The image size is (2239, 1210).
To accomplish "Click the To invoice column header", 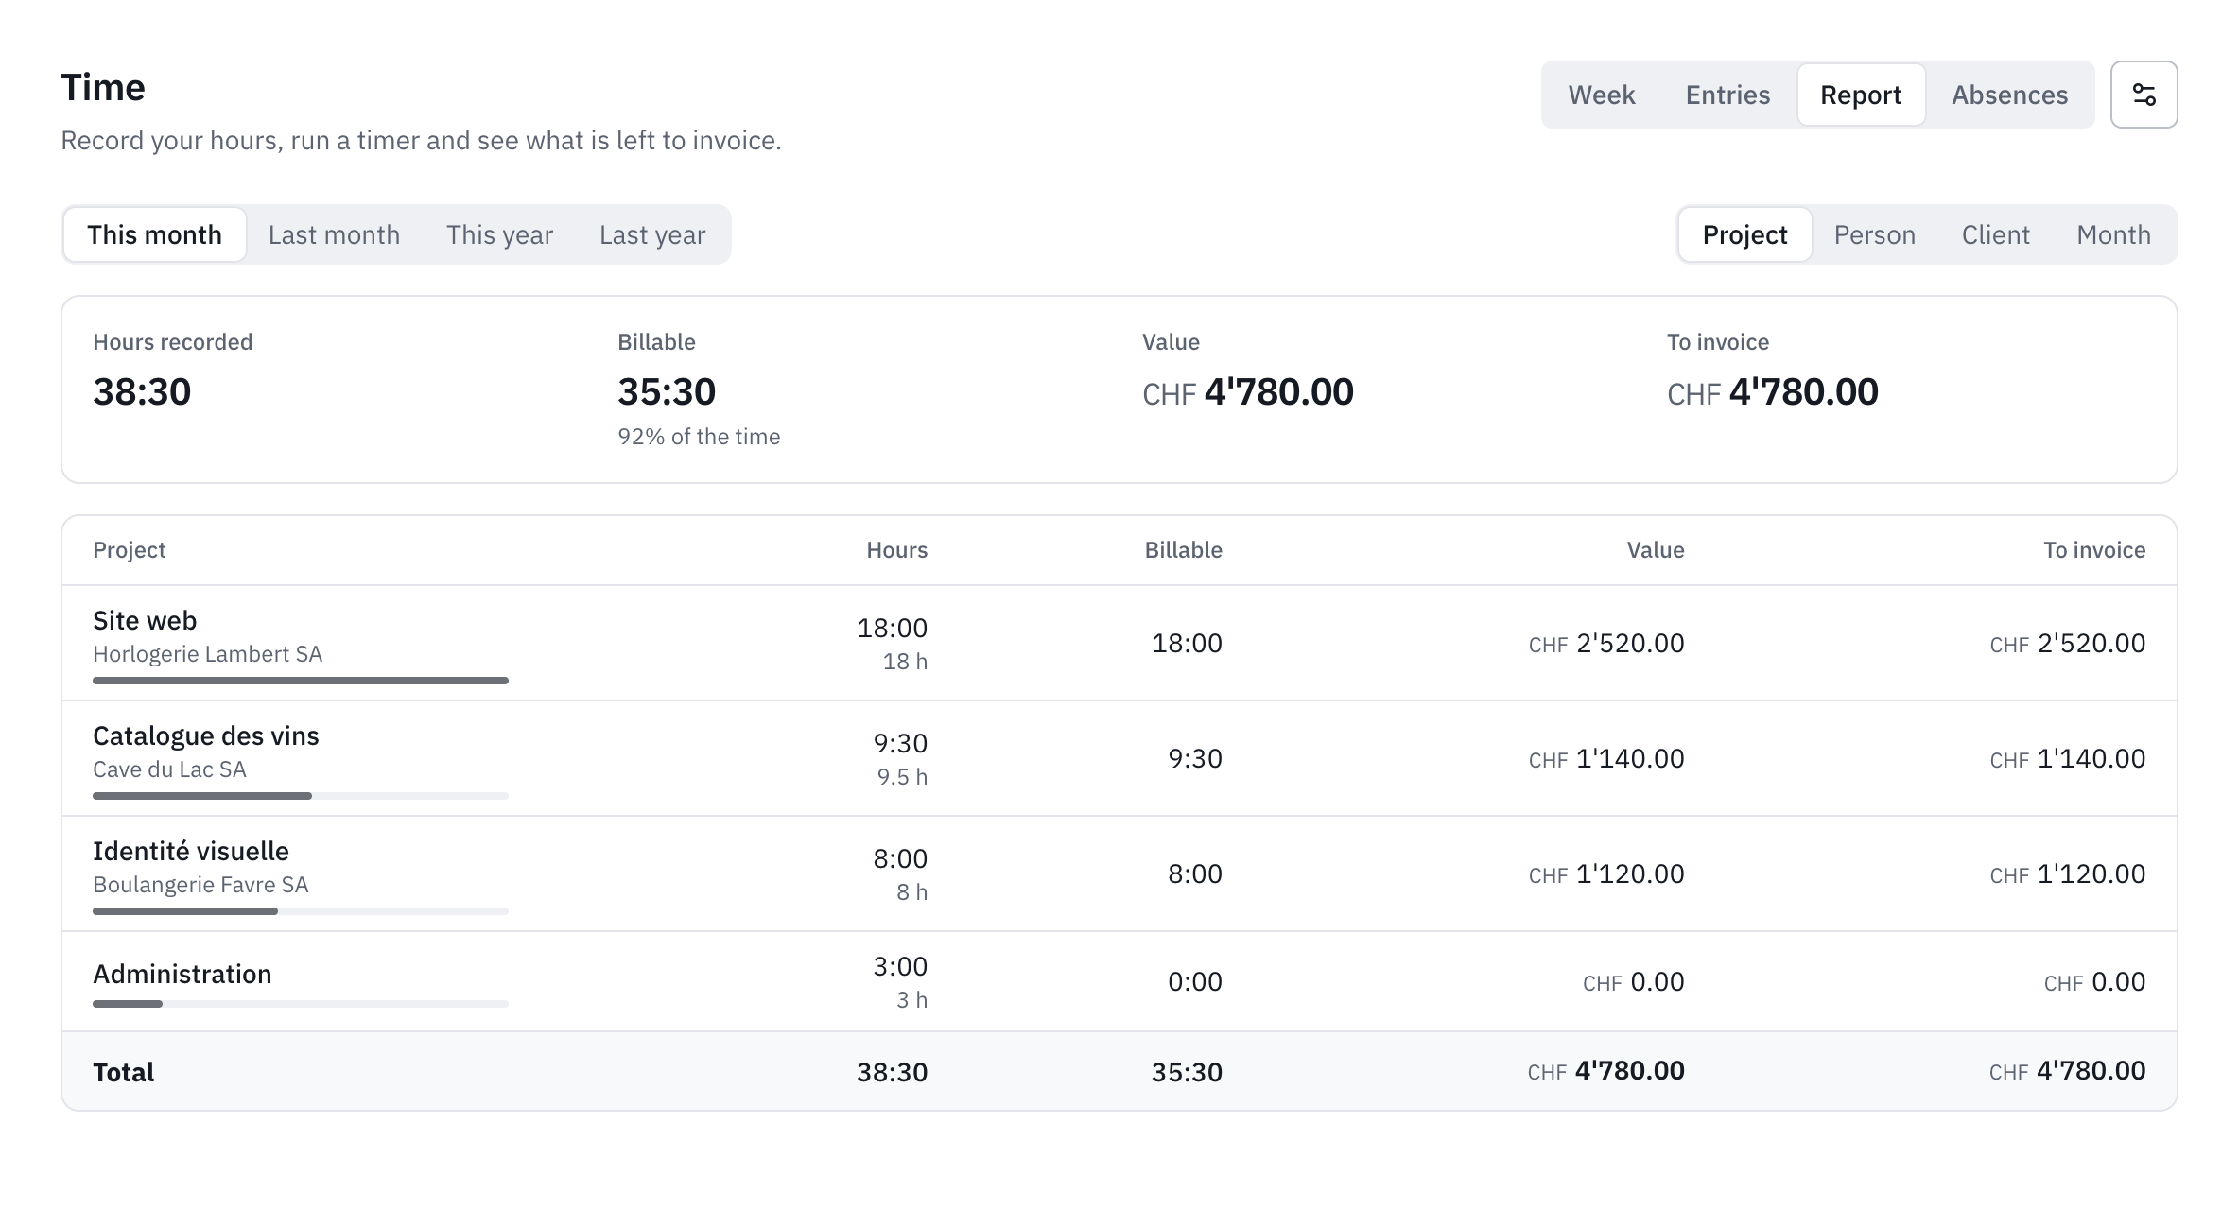I will (x=2094, y=550).
